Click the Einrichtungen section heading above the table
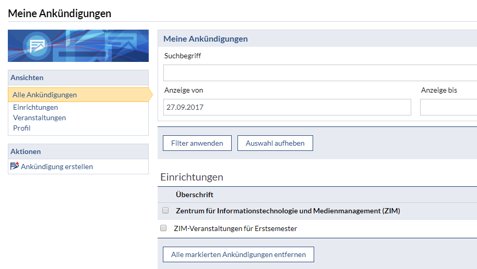Screen dimensions: 477x269 click(192, 177)
